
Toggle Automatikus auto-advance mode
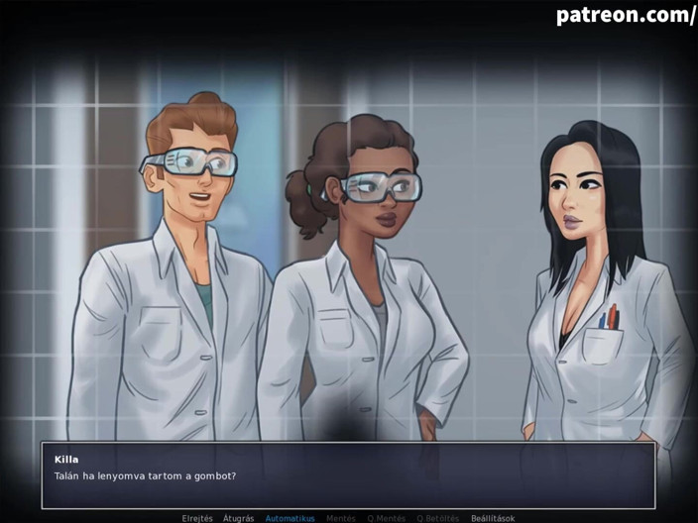(290, 518)
